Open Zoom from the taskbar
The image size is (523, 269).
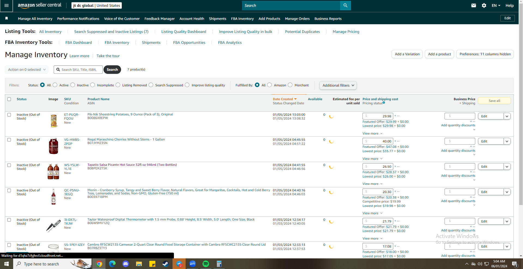[192, 264]
